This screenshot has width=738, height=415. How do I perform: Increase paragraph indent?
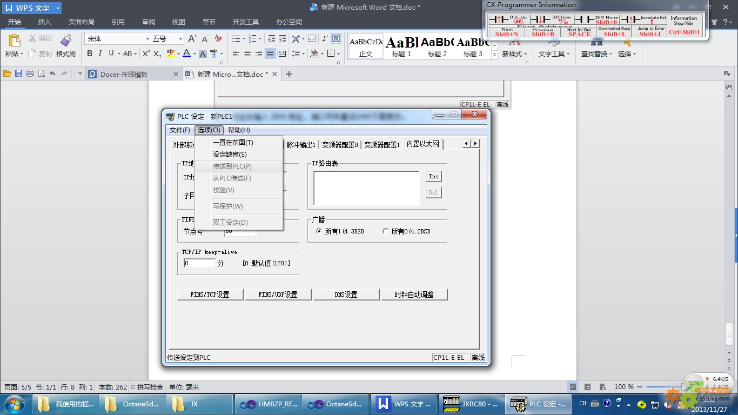coord(283,39)
